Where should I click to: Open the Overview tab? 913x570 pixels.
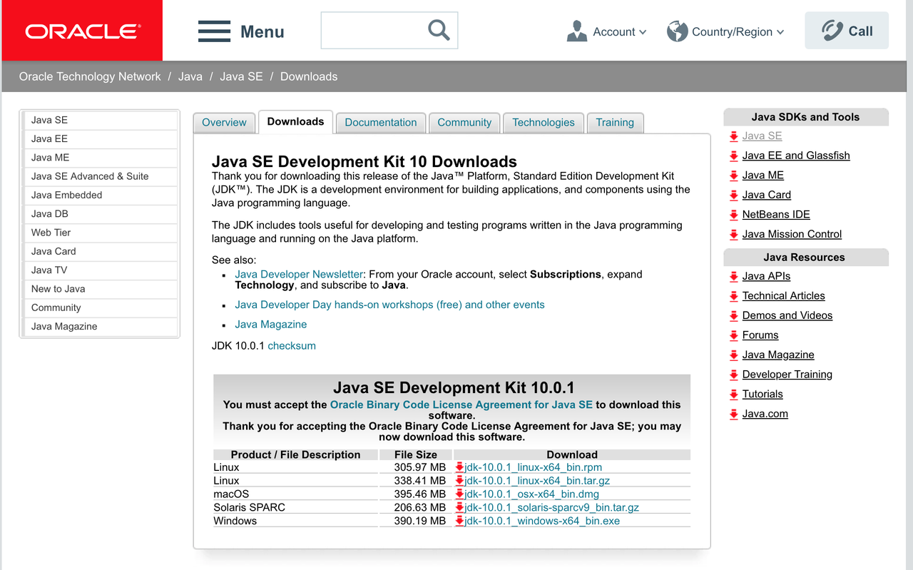click(x=224, y=123)
